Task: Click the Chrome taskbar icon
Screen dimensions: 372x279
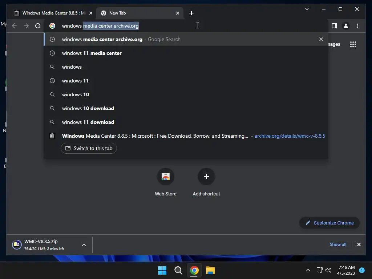Action: click(194, 270)
